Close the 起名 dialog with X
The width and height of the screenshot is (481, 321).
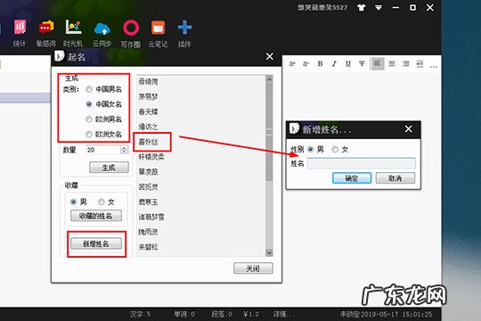tap(270, 56)
